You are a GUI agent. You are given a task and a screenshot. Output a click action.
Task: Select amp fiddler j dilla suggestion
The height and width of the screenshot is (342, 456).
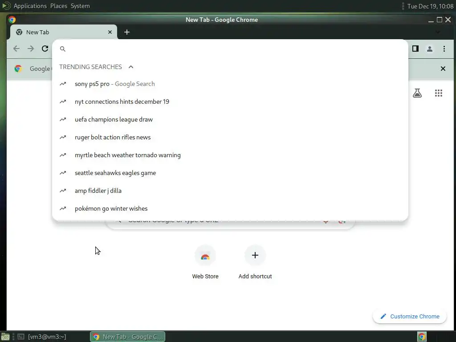[230, 191]
